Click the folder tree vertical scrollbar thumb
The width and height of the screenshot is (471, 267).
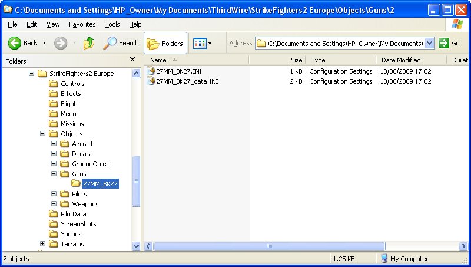tap(137, 182)
